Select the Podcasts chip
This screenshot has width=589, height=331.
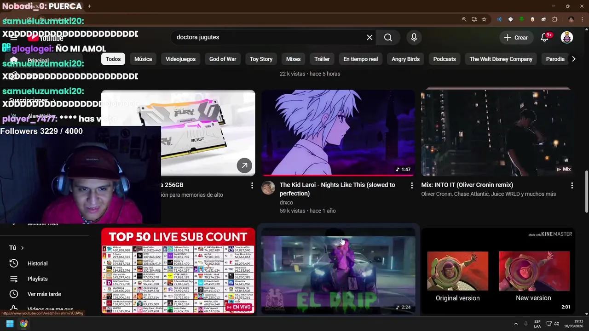(445, 59)
